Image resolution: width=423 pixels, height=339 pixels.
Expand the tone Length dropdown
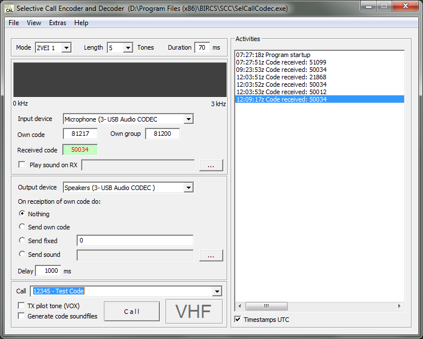pyautogui.click(x=127, y=48)
